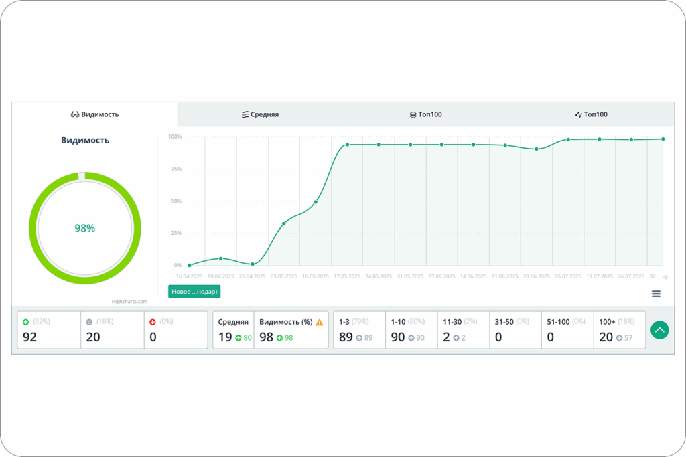
Task: Open the Highcharts.com credit link
Action: point(129,302)
